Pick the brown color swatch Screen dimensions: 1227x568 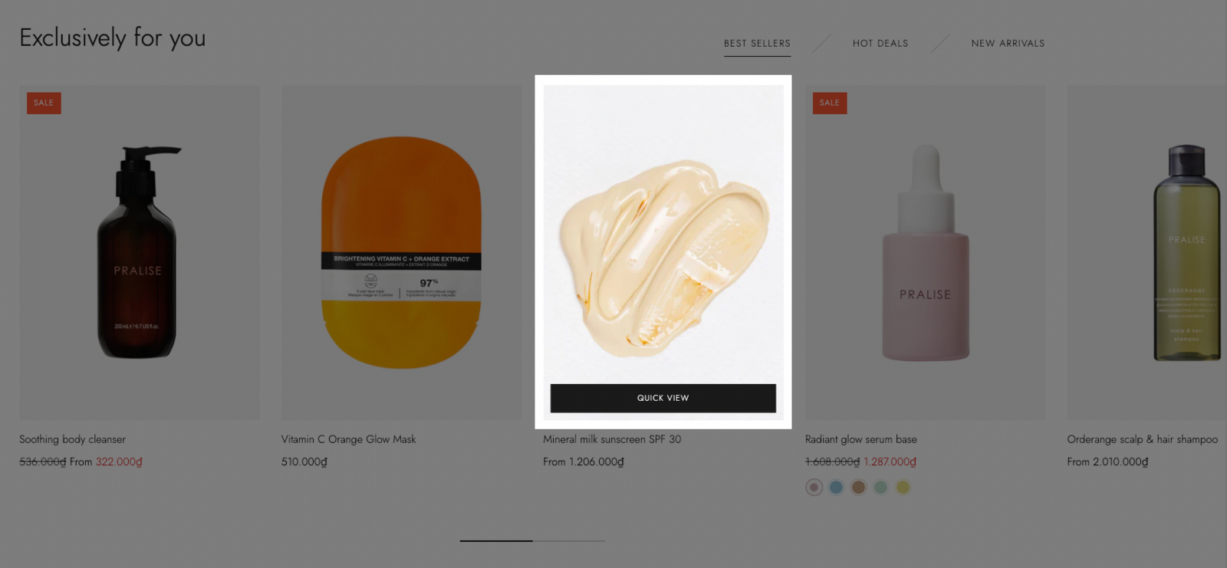click(858, 488)
